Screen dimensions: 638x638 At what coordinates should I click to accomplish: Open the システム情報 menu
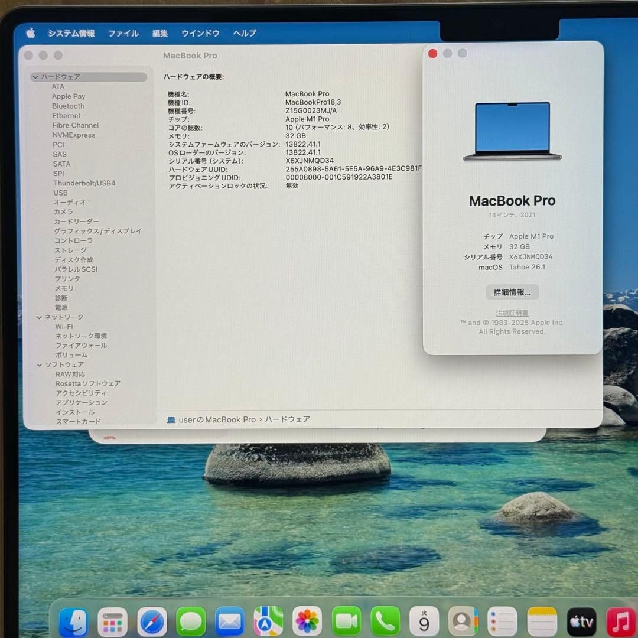[x=71, y=33]
